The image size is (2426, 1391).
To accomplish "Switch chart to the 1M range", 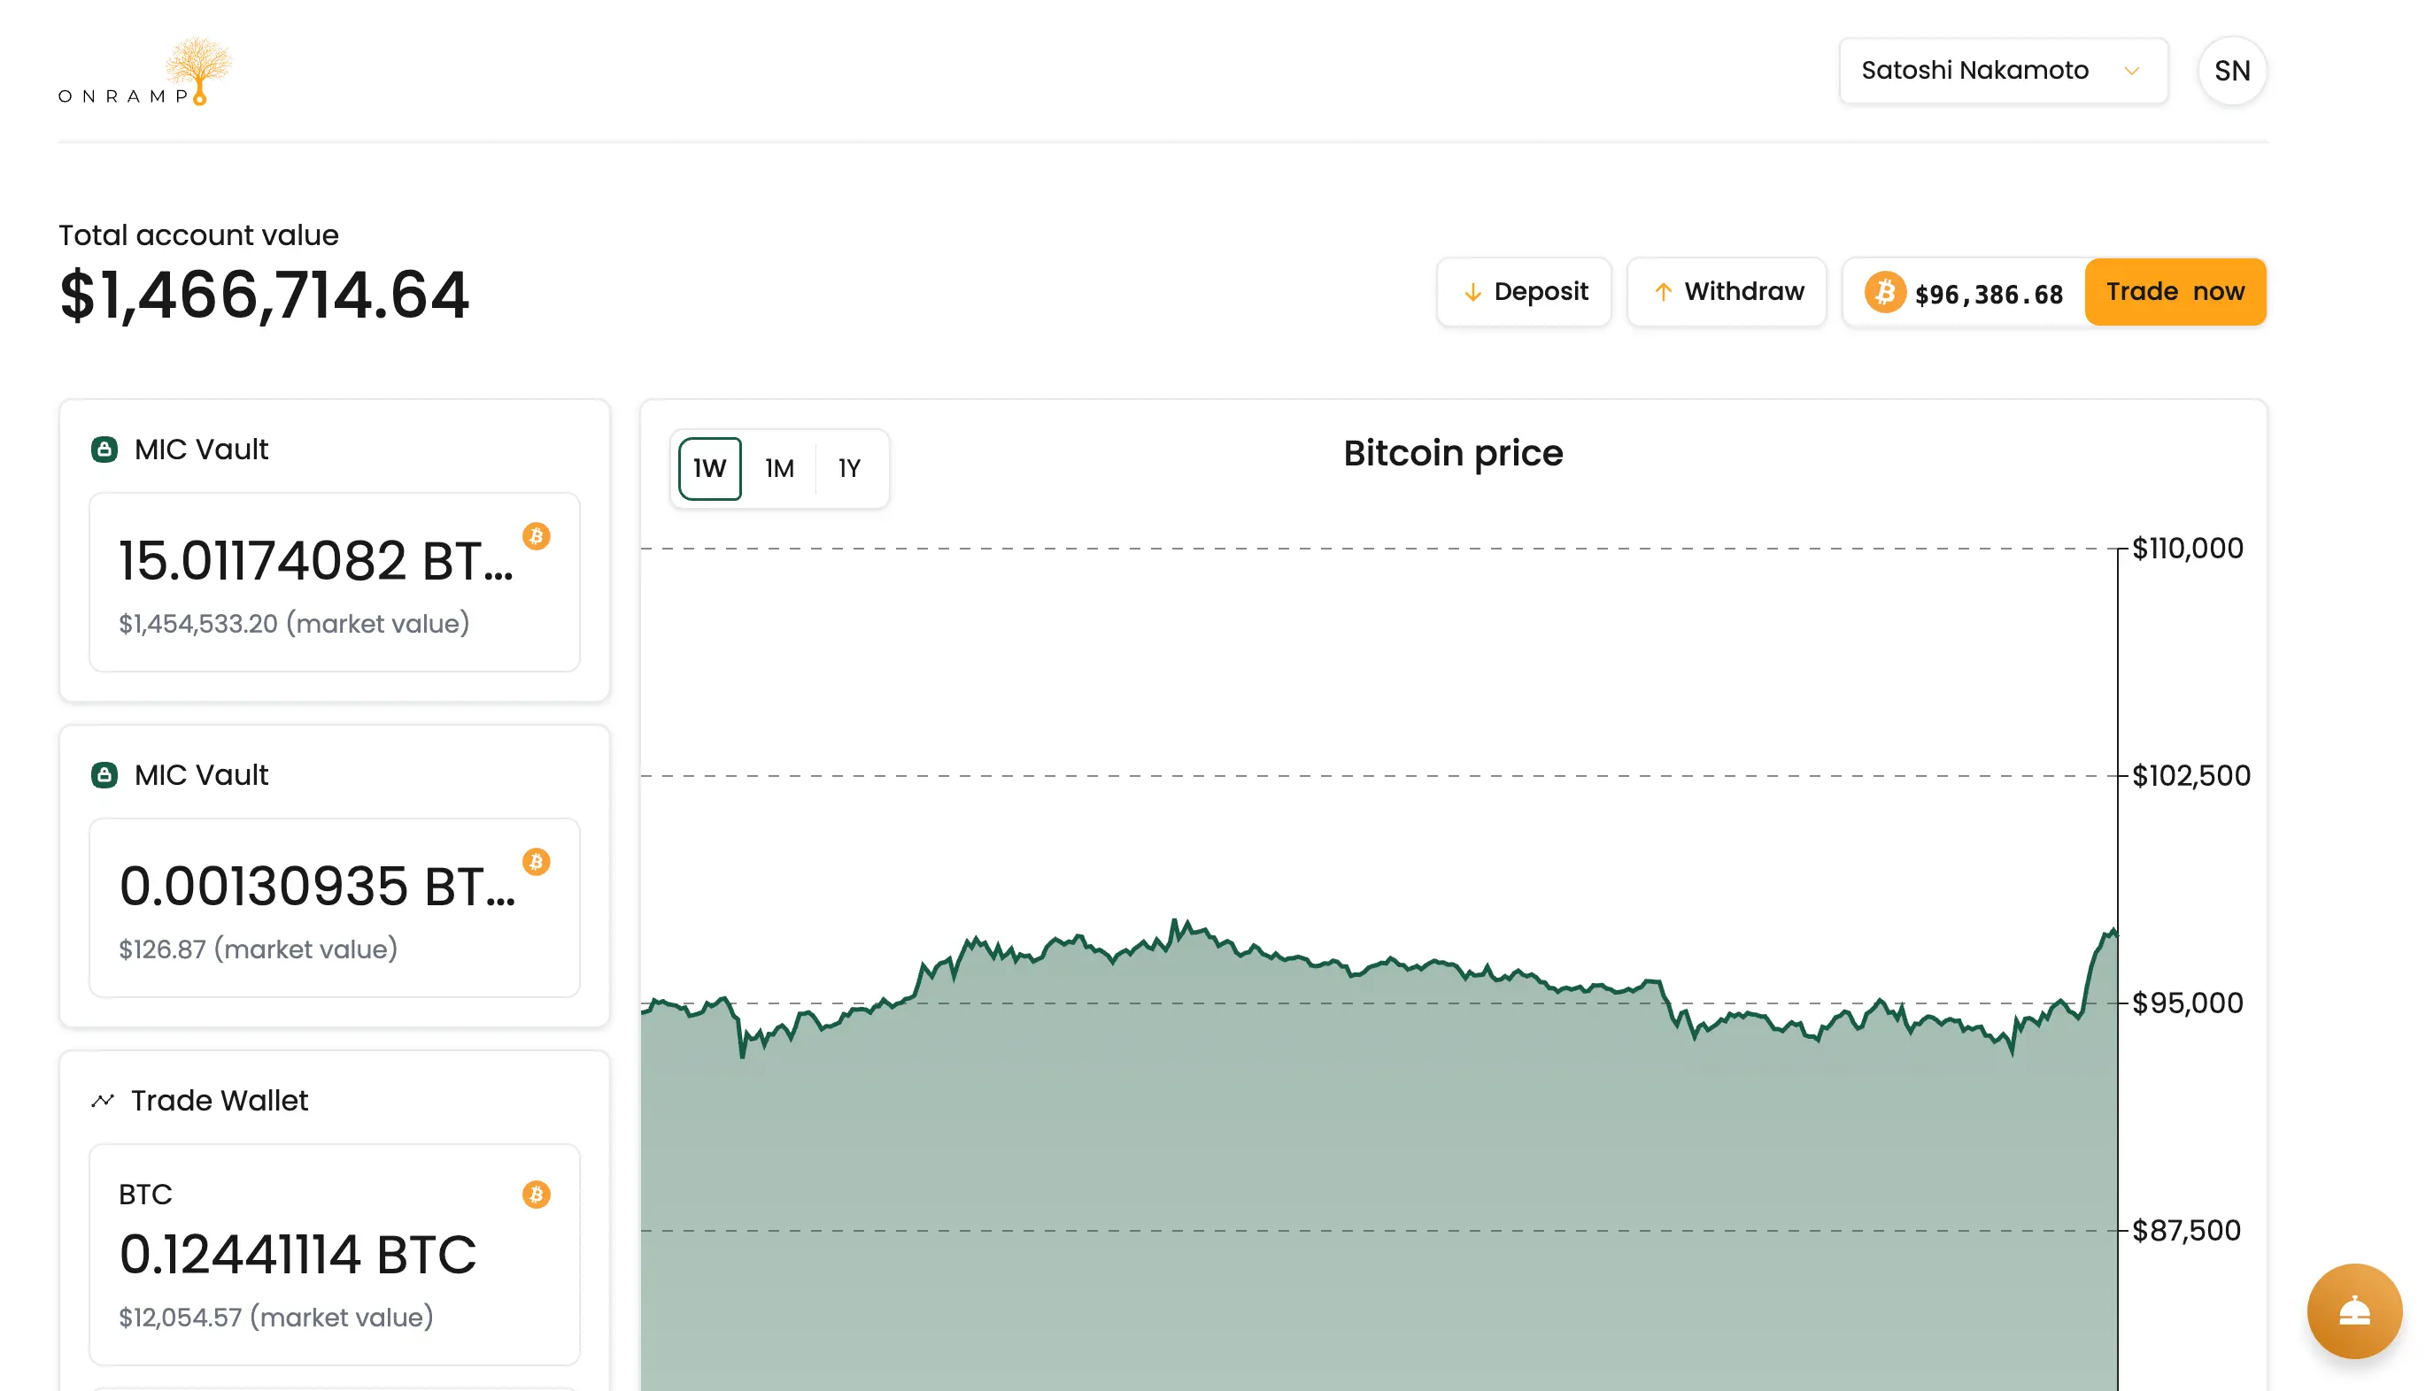I will pos(779,468).
